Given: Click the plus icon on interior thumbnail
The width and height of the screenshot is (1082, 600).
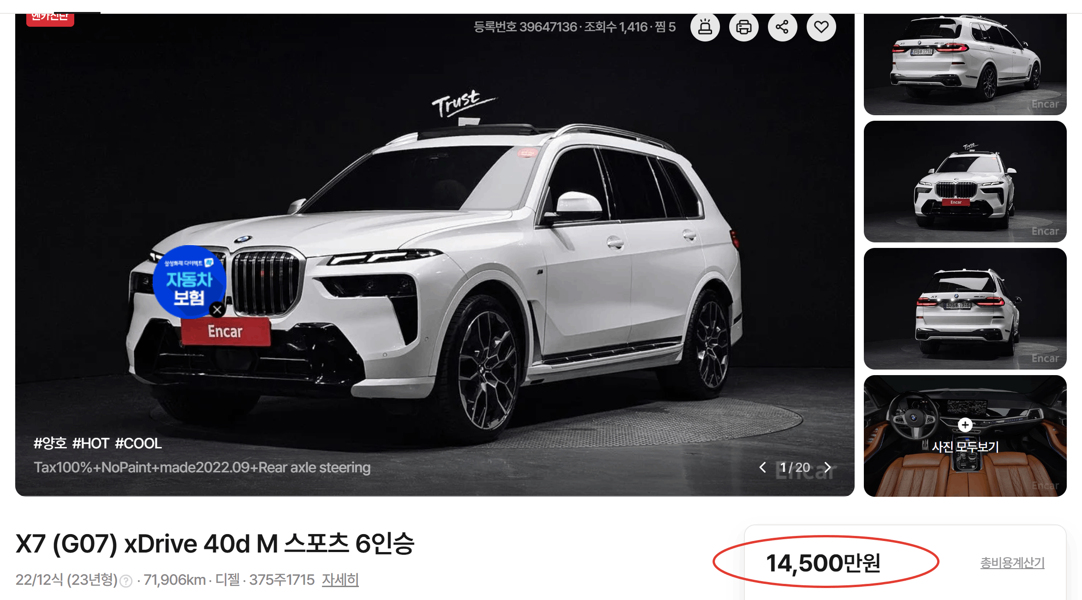Looking at the screenshot, I should [x=965, y=425].
